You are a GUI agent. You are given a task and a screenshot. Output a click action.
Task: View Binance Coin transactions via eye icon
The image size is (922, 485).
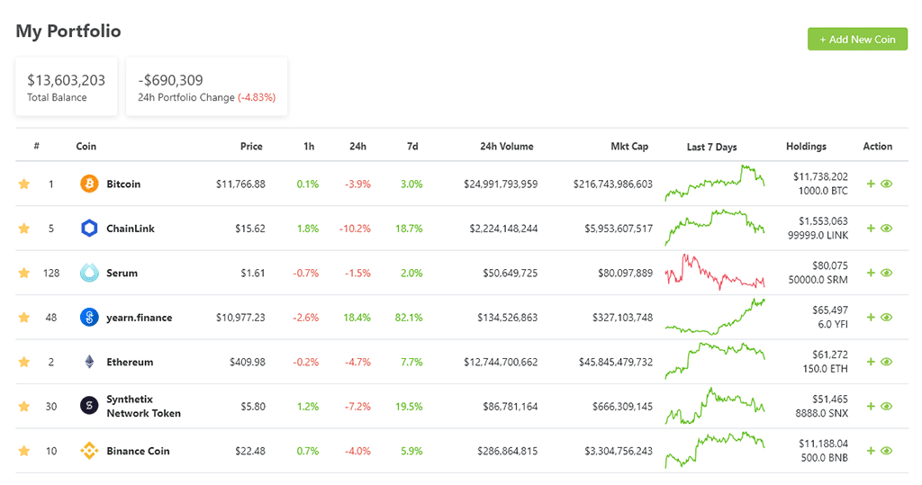click(887, 451)
